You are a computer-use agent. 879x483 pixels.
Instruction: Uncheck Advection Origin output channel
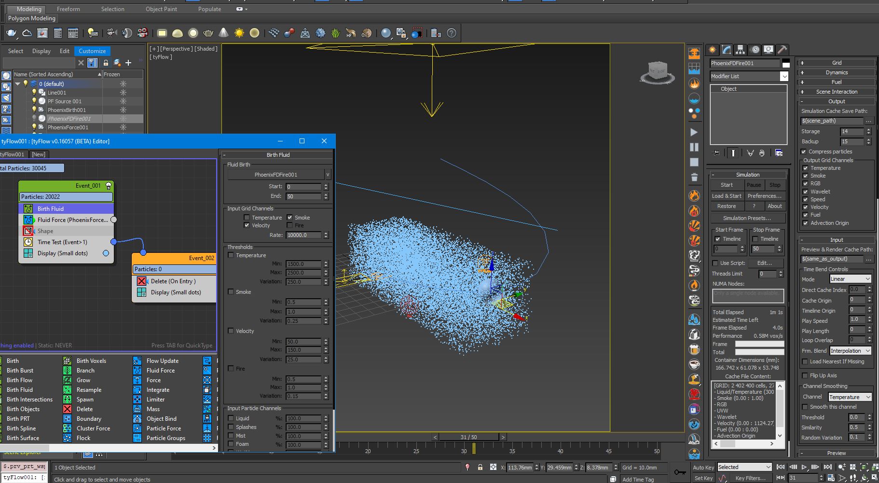click(805, 223)
